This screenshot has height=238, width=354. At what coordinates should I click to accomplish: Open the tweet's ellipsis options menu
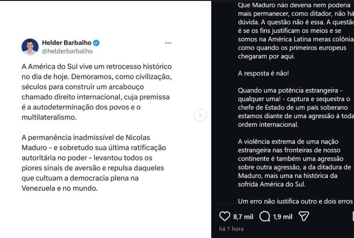pyautogui.click(x=169, y=43)
